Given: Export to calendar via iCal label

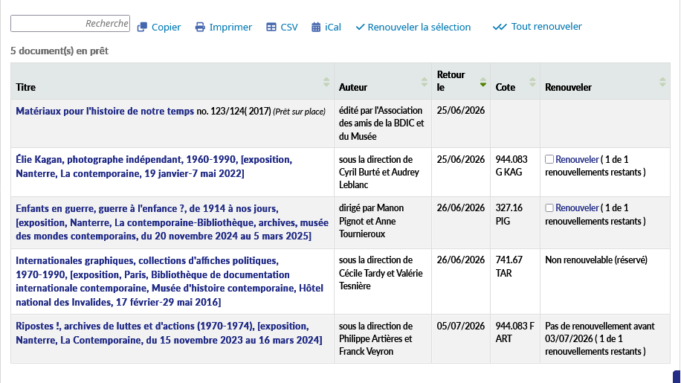Looking at the screenshot, I should [333, 27].
